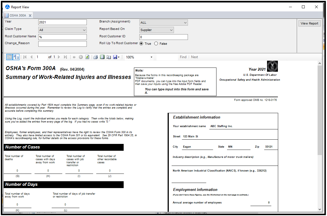This screenshot has width=327, height=216.
Task: Click the 'Eagan' city value
Action: click(x=187, y=147)
